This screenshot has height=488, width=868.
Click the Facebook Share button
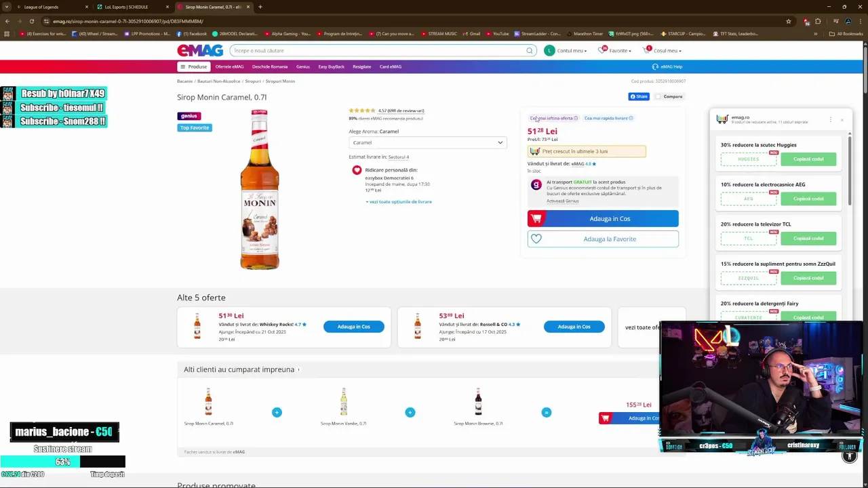pos(639,96)
